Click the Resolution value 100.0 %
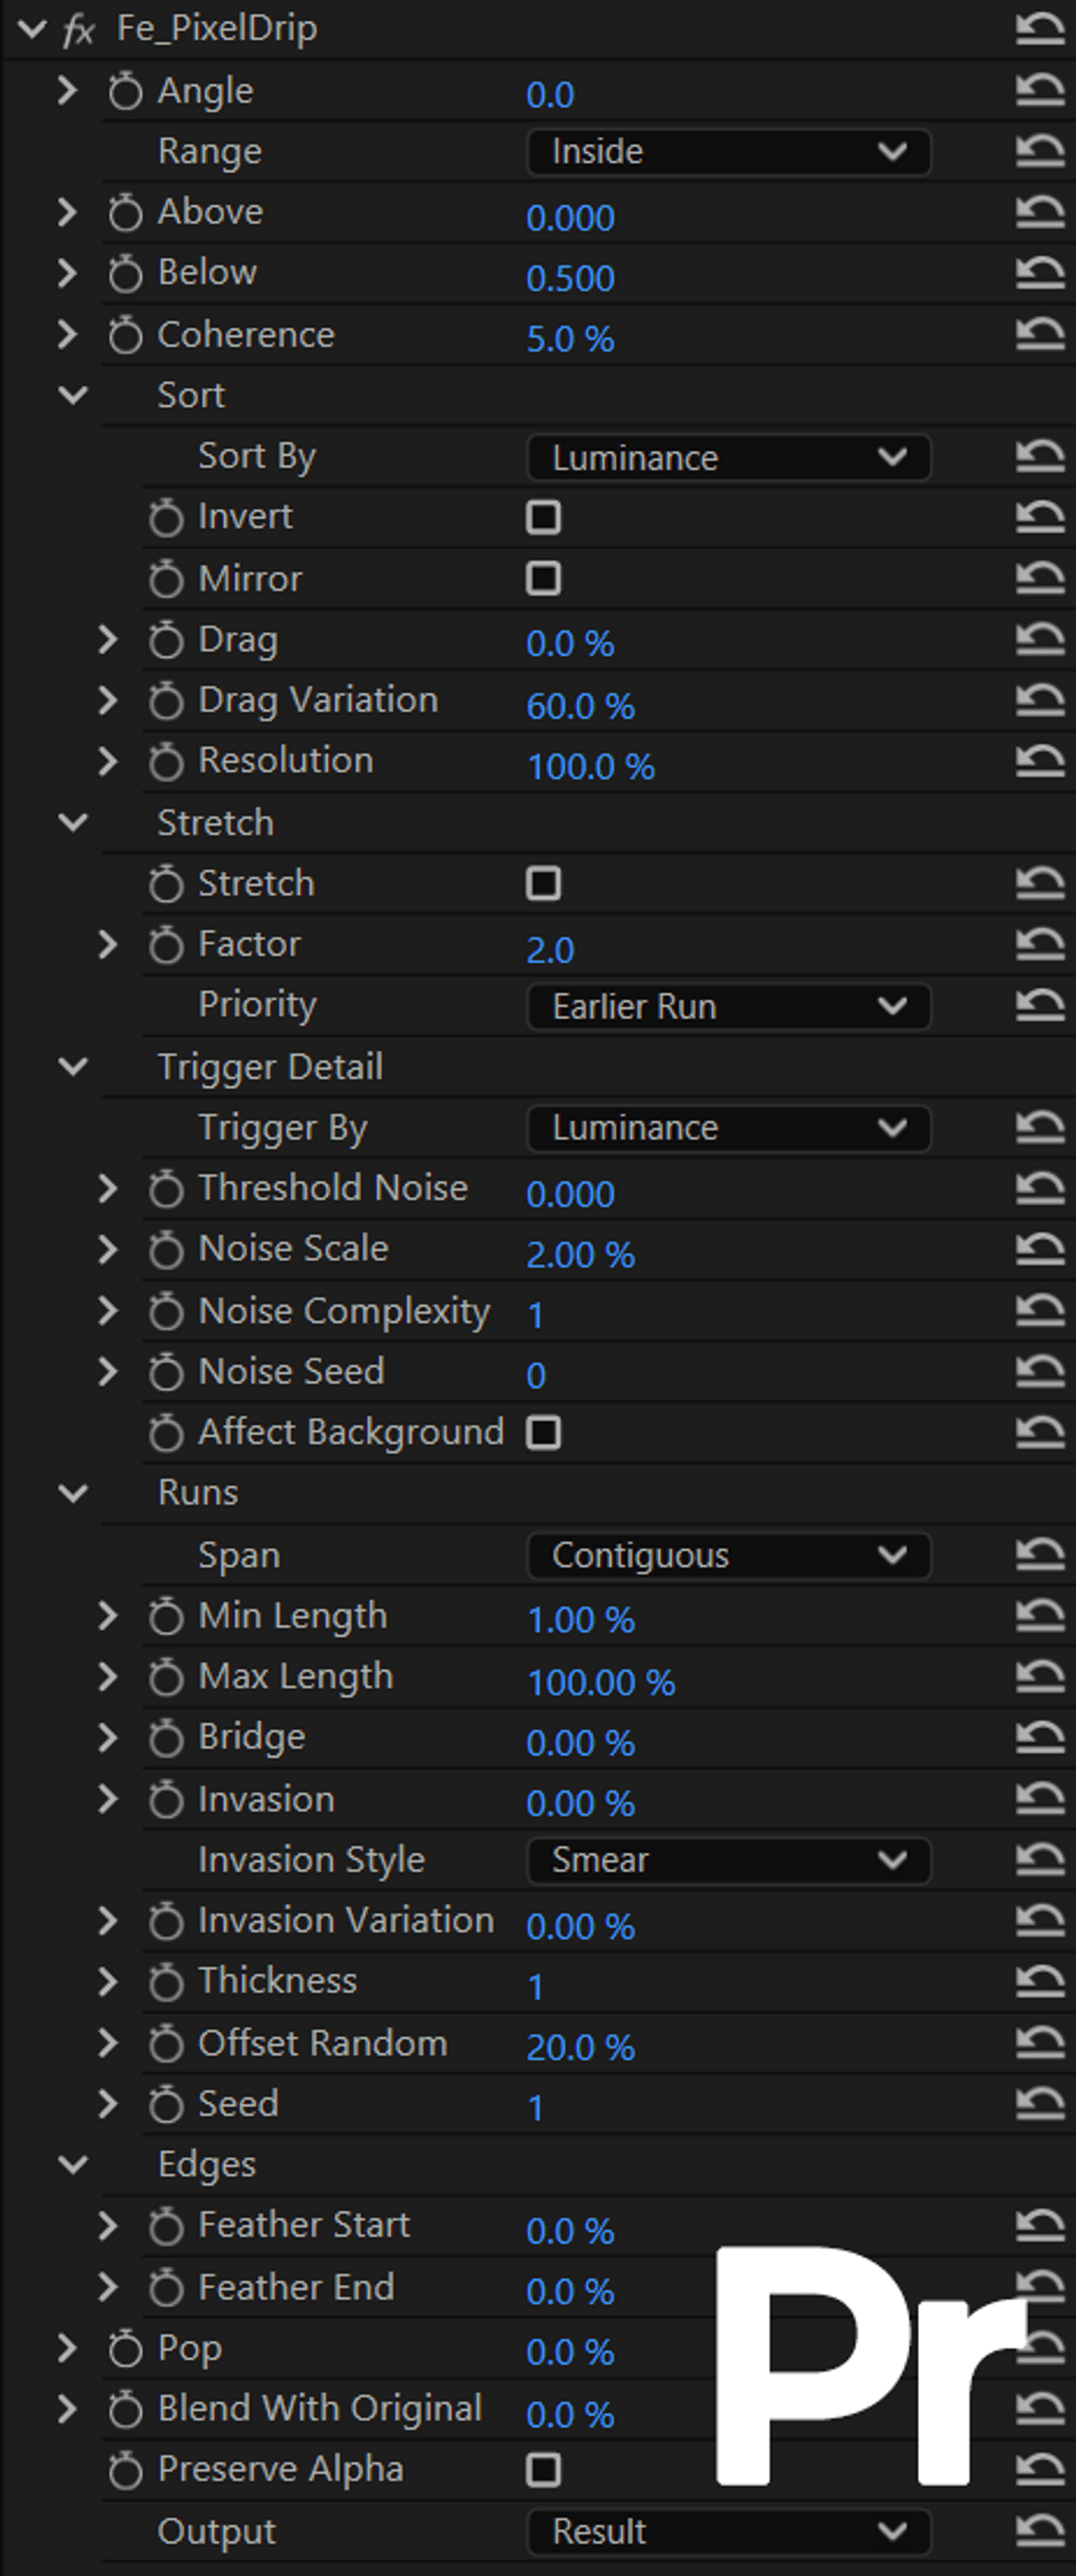Viewport: 1076px width, 2576px height. point(590,767)
